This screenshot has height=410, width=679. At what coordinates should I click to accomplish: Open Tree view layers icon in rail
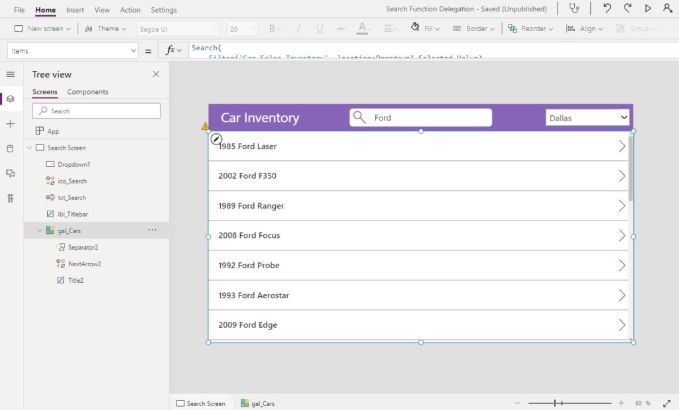pyautogui.click(x=11, y=99)
